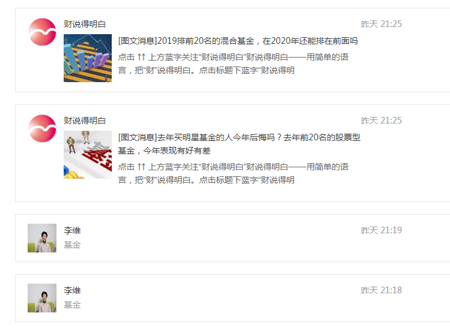Click 李维's avatar in the 21:18 message

(42, 298)
